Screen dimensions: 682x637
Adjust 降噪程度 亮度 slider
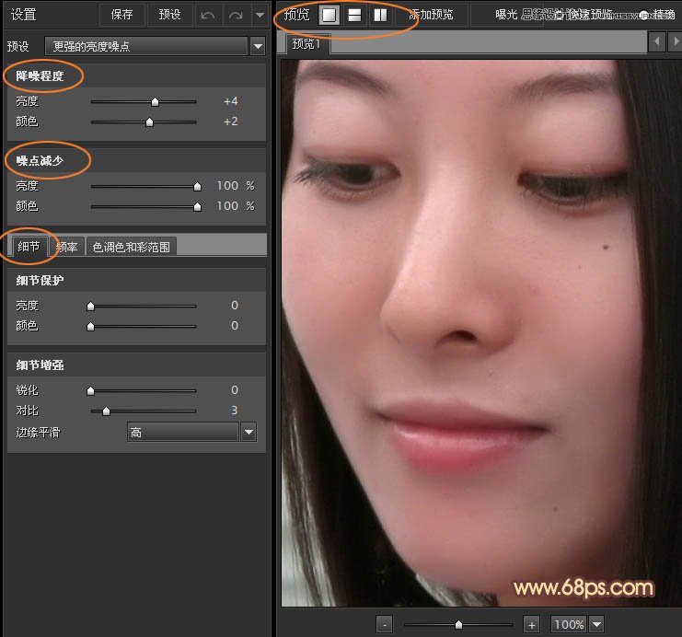tap(155, 102)
